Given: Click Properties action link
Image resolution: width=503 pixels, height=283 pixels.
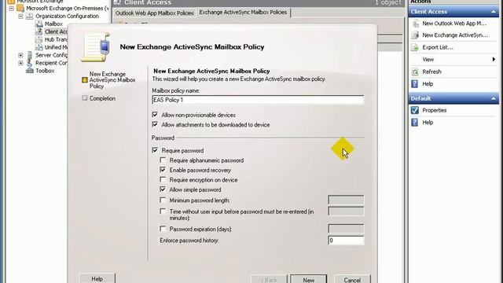Looking at the screenshot, I should [x=435, y=110].
